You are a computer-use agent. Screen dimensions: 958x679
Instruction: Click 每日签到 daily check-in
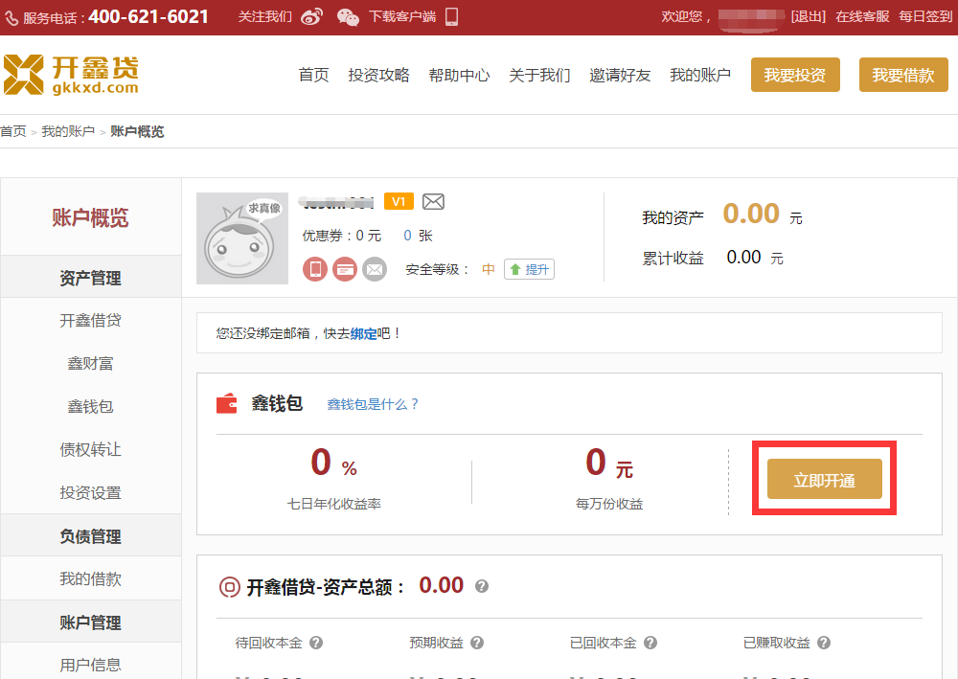[x=925, y=16]
